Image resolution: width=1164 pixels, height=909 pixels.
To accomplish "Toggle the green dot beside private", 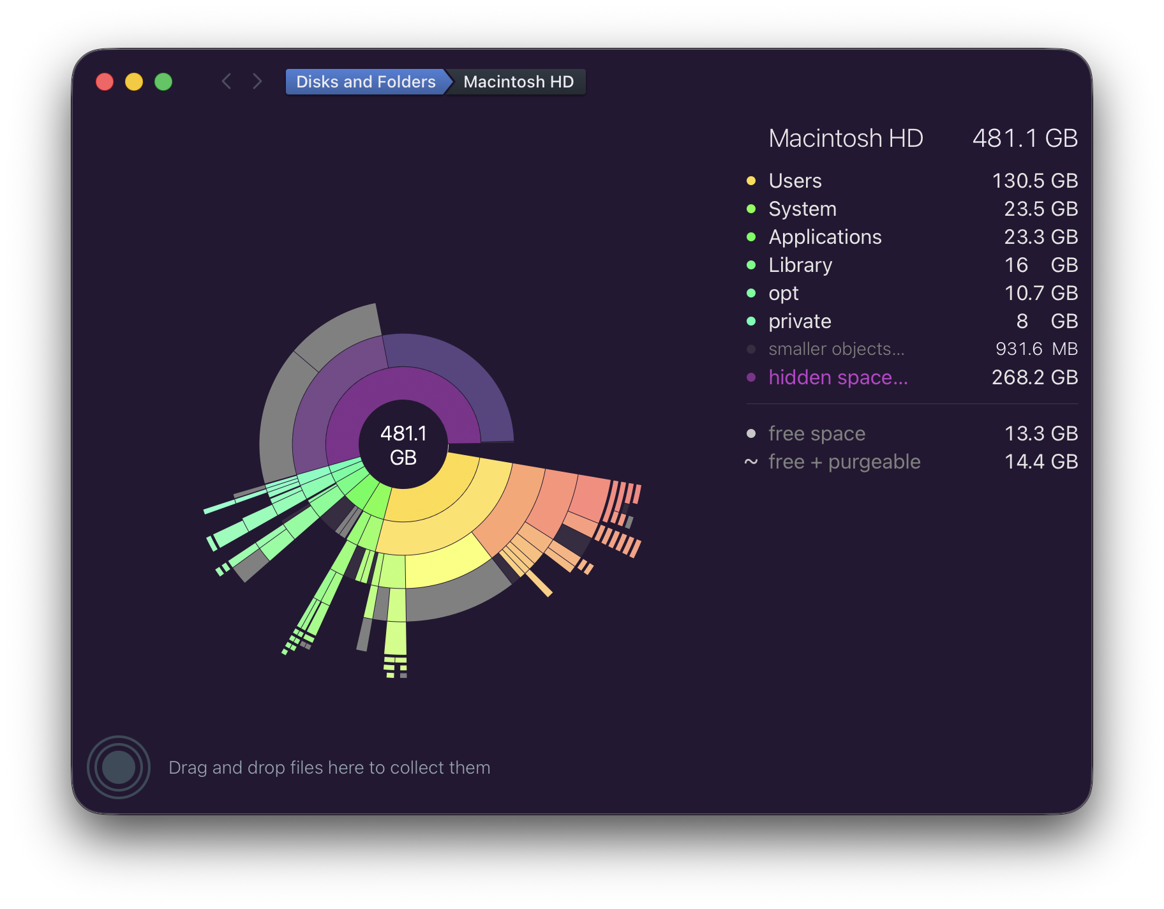I will click(751, 321).
